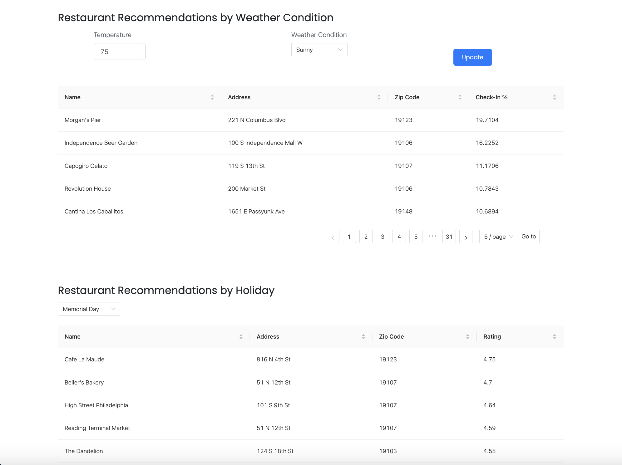Click the Go to page input box

point(549,237)
